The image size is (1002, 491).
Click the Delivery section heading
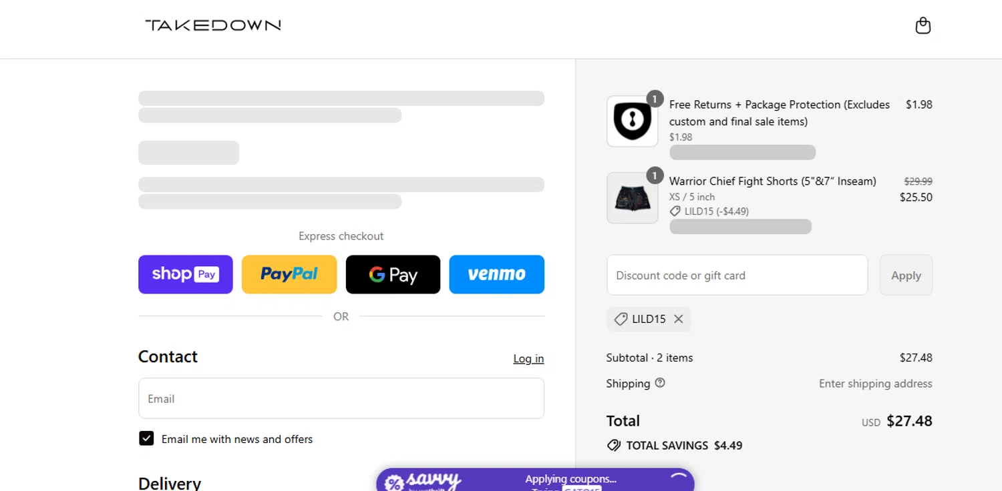coord(170,483)
